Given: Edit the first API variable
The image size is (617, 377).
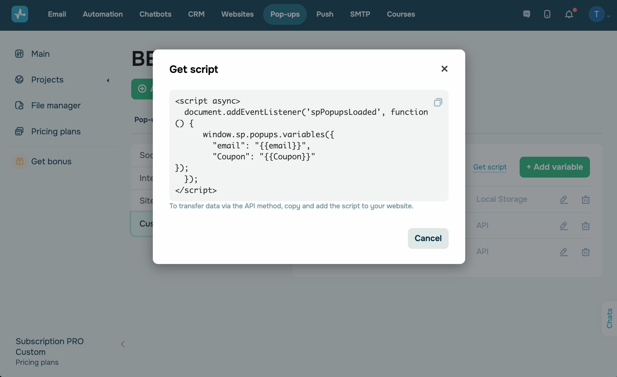Looking at the screenshot, I should [x=564, y=225].
